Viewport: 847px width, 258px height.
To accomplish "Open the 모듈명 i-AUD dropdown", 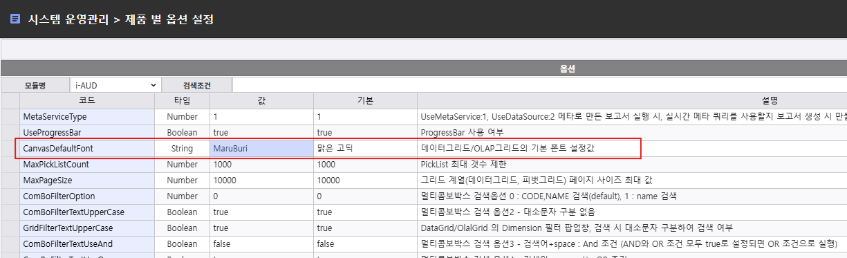I will pos(115,85).
